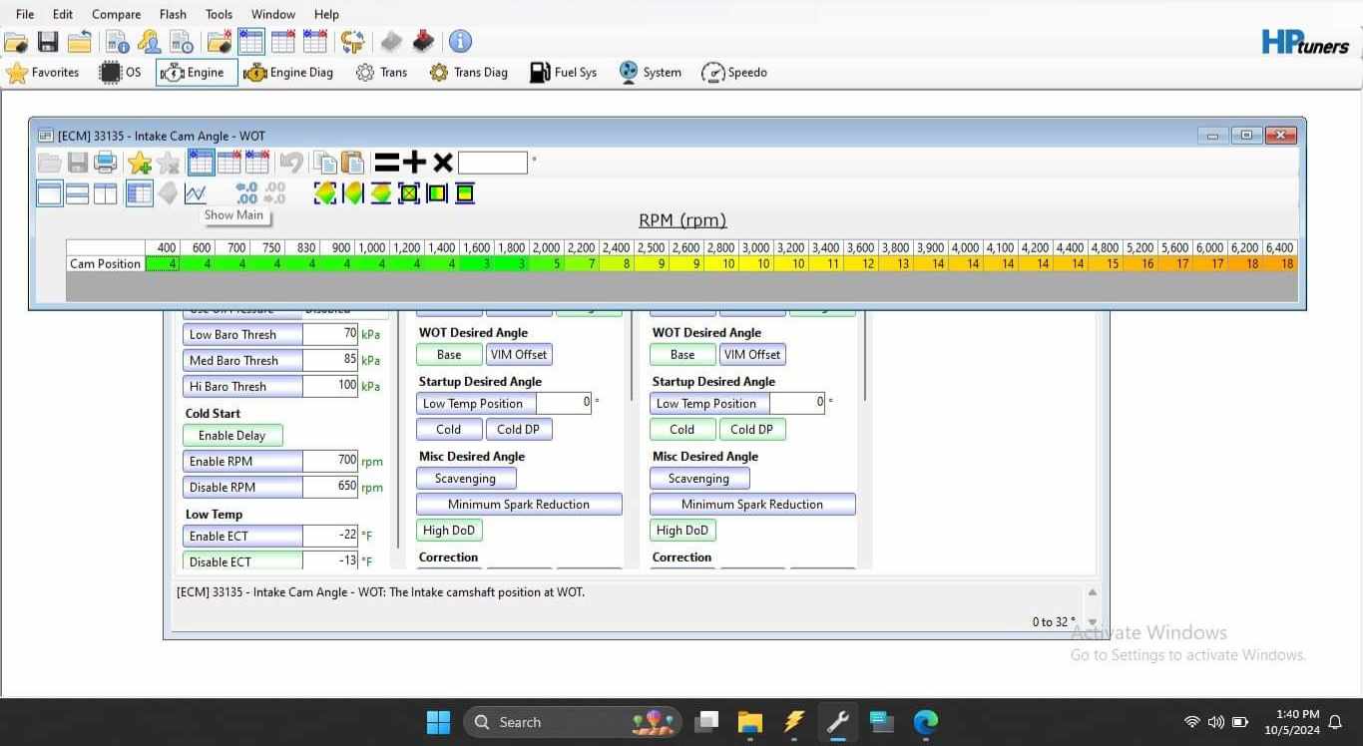
Task: Switch to the OS tab
Action: tap(120, 72)
